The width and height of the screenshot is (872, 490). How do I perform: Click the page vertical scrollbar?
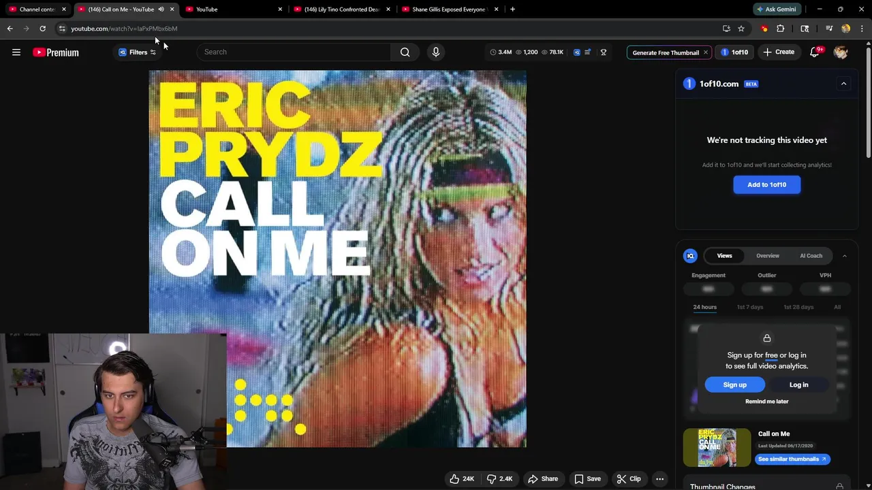pyautogui.click(x=868, y=102)
